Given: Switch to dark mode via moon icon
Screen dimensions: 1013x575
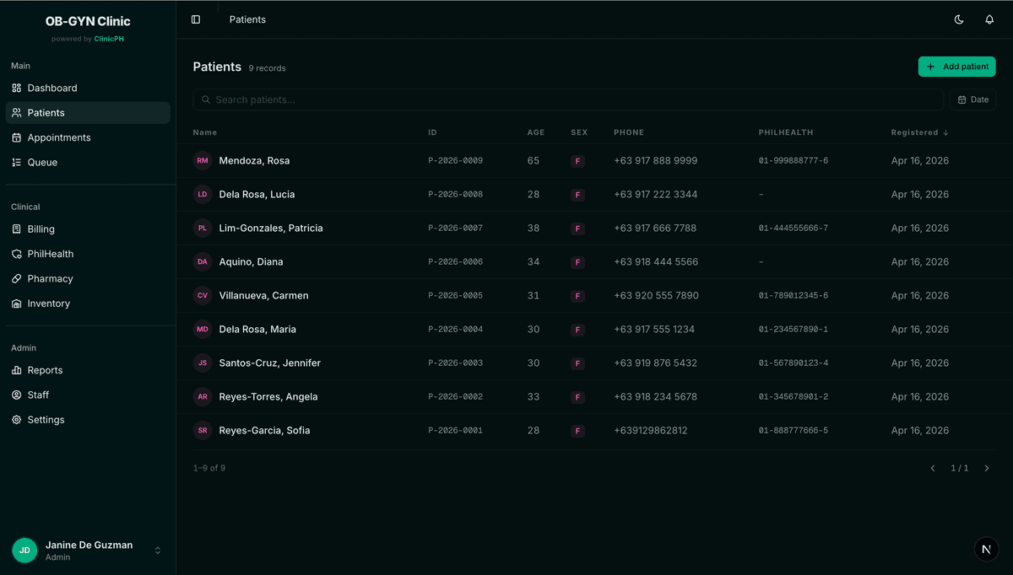Looking at the screenshot, I should click(959, 19).
